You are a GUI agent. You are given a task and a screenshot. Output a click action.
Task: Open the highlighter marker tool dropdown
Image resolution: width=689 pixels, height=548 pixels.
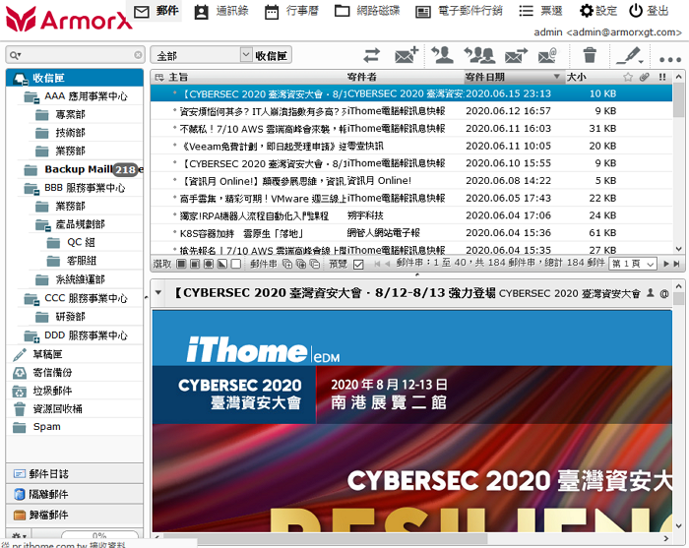coord(630,56)
